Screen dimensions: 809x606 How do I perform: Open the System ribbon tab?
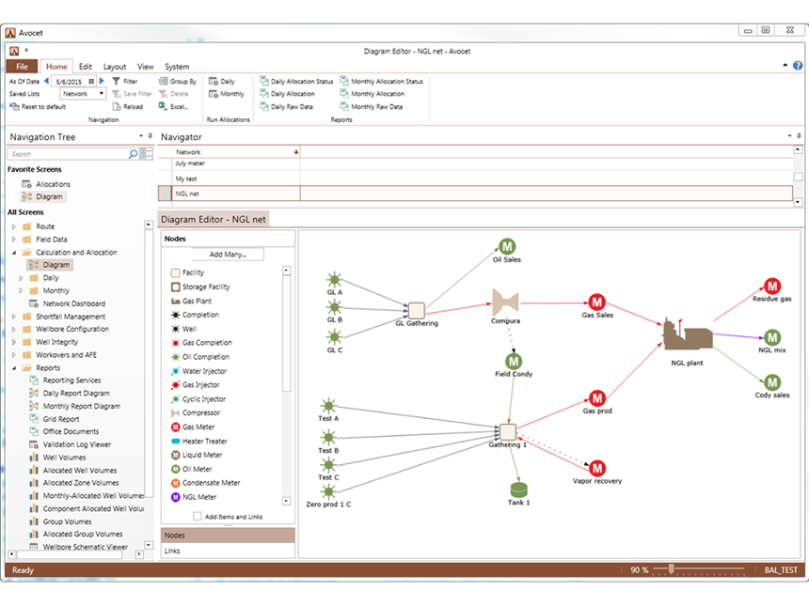pos(175,67)
